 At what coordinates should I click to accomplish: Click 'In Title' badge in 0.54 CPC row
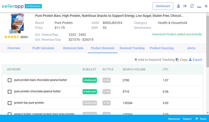107,91
